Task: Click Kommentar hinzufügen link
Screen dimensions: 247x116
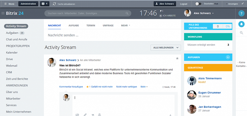Action: (71, 87)
